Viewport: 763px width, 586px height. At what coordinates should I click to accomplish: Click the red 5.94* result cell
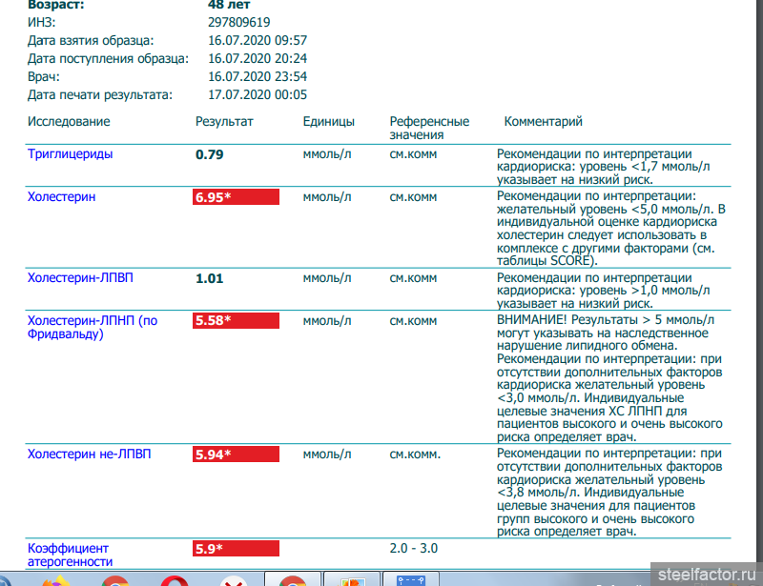click(x=236, y=455)
